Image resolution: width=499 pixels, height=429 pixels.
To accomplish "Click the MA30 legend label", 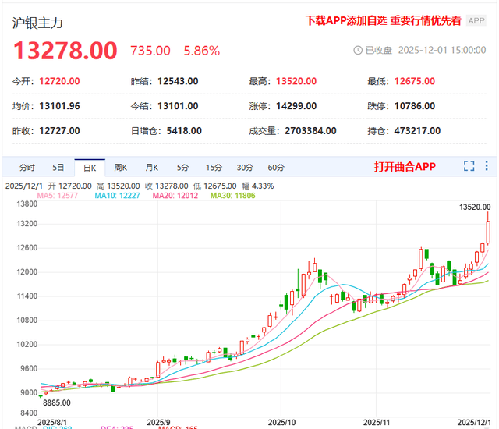I will [x=232, y=195].
